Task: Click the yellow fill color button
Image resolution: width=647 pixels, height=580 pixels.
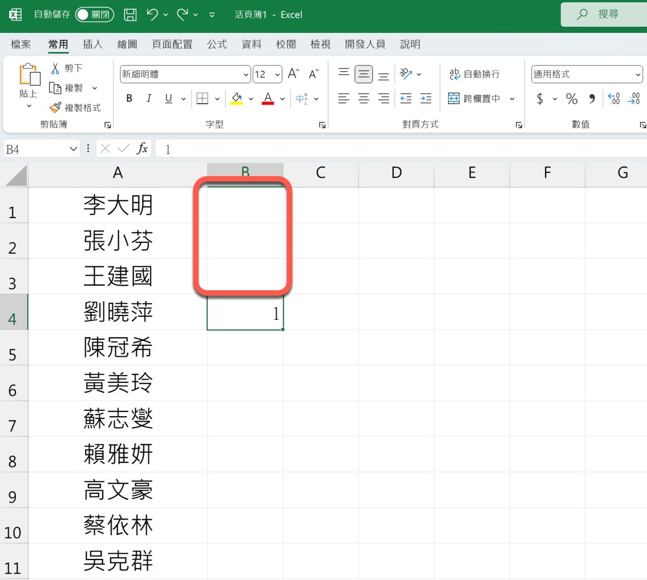Action: click(x=237, y=99)
